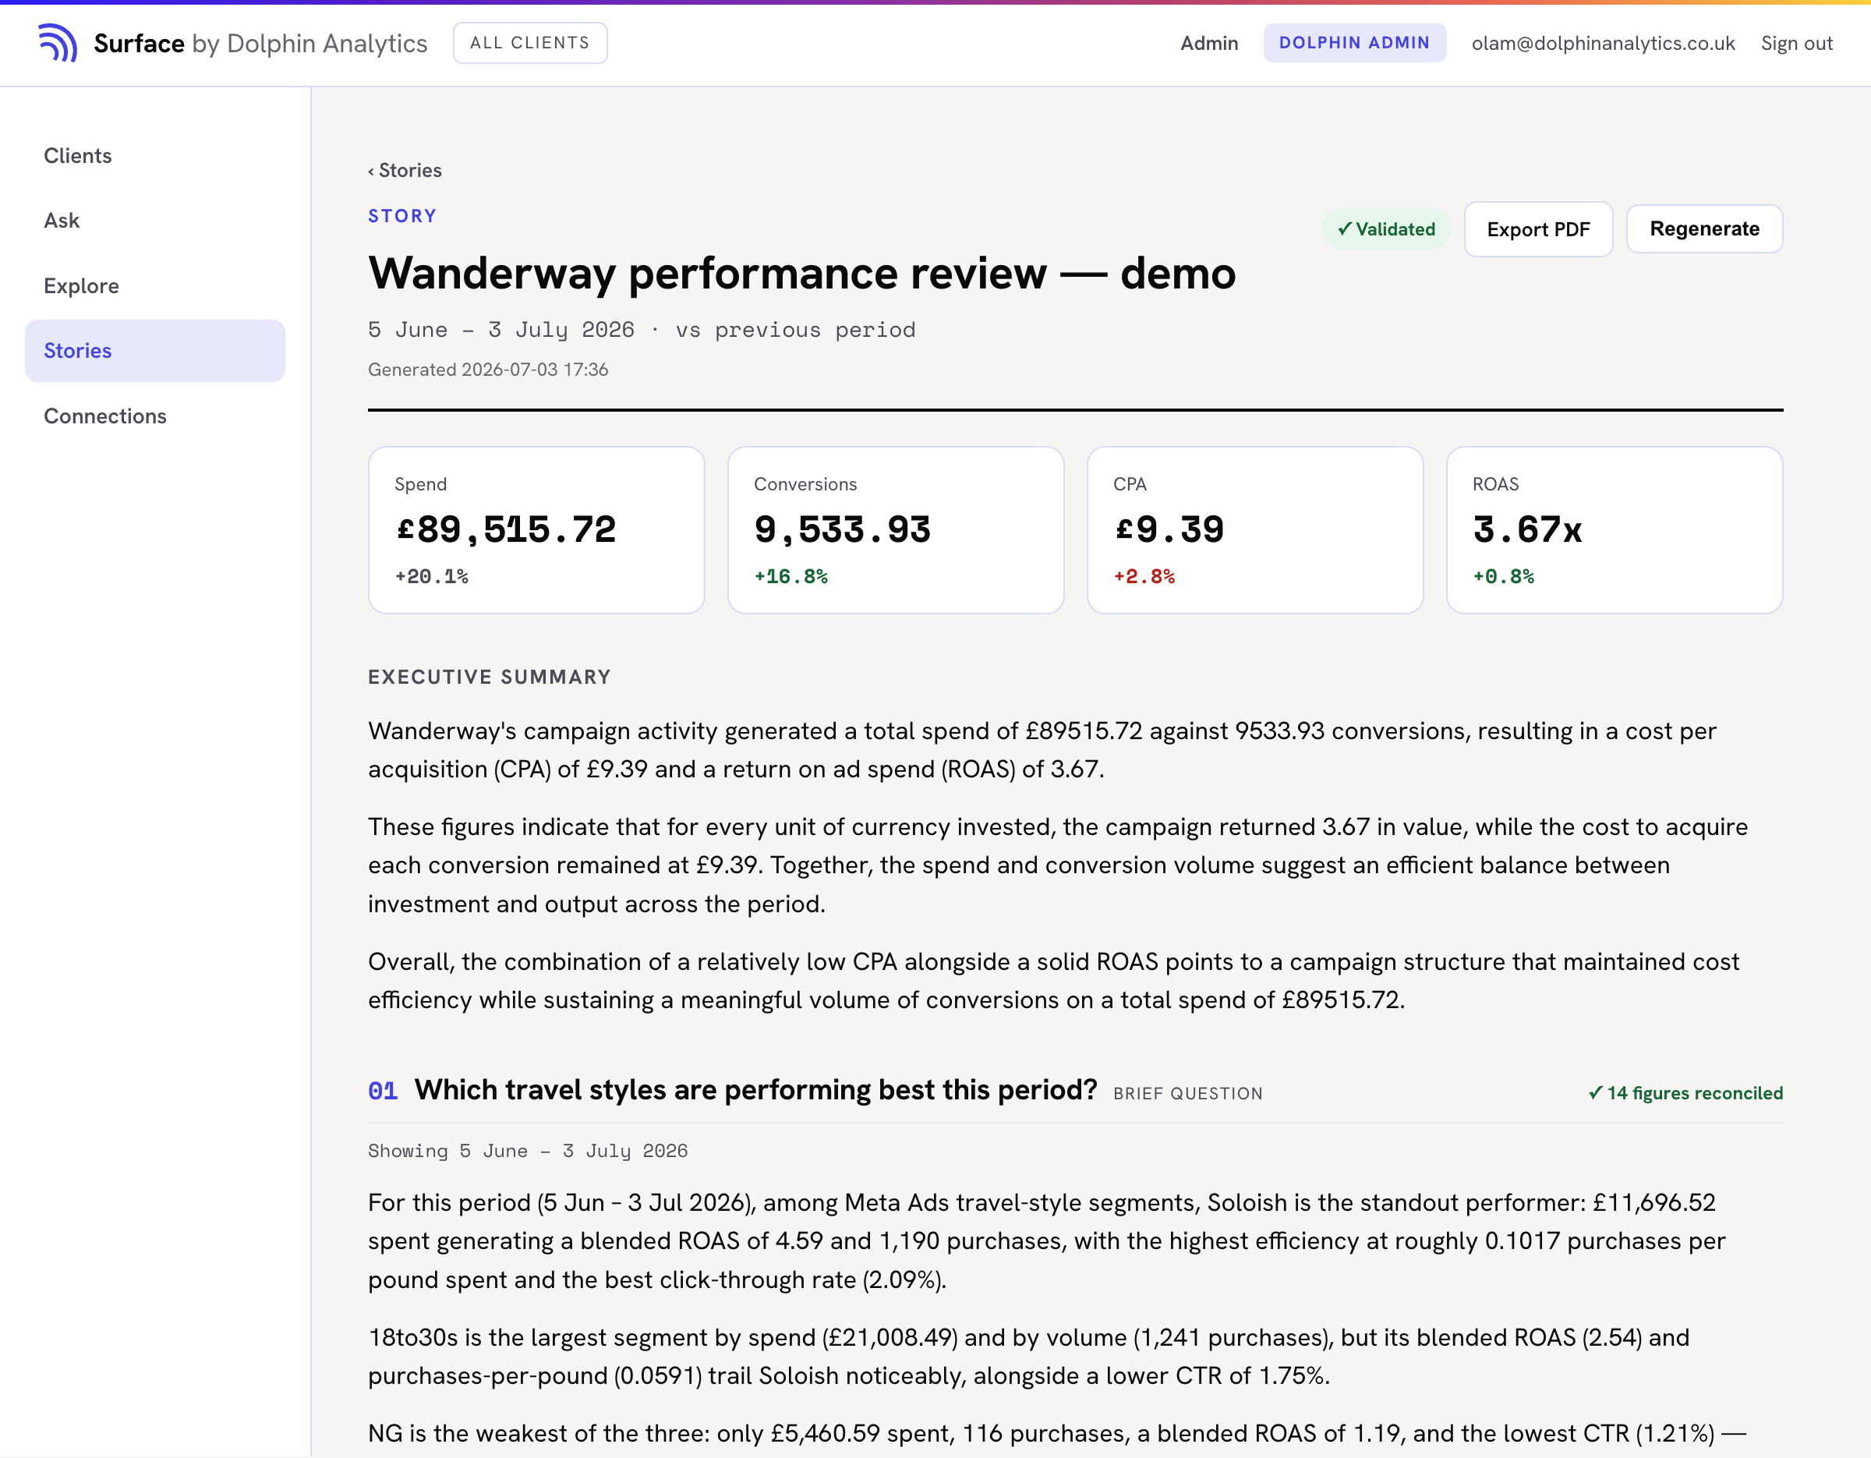Image resolution: width=1871 pixels, height=1458 pixels.
Task: Sign out of the account
Action: point(1796,43)
